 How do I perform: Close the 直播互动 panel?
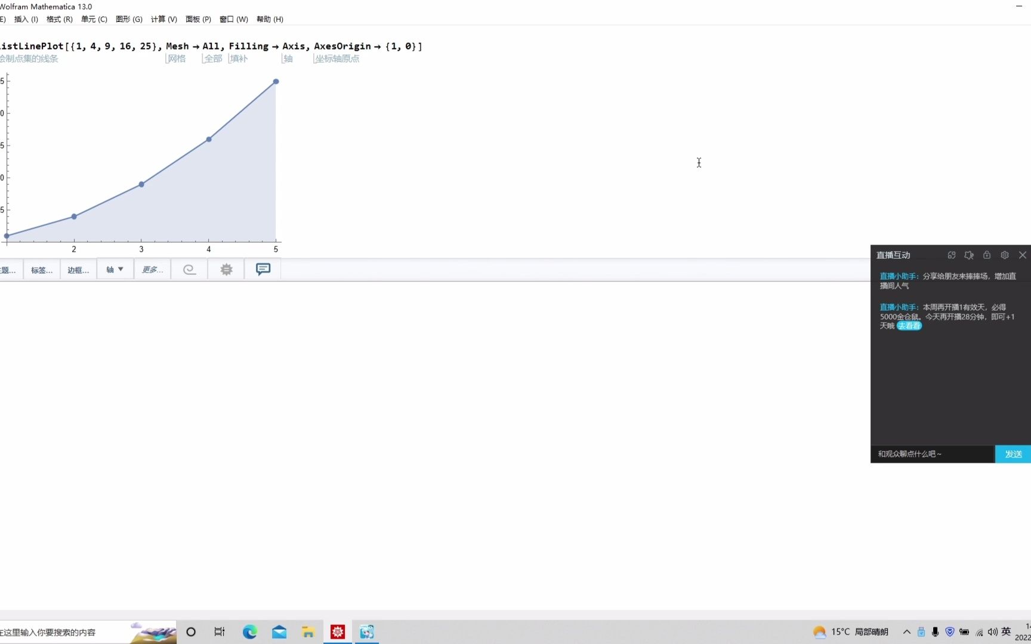pos(1023,255)
